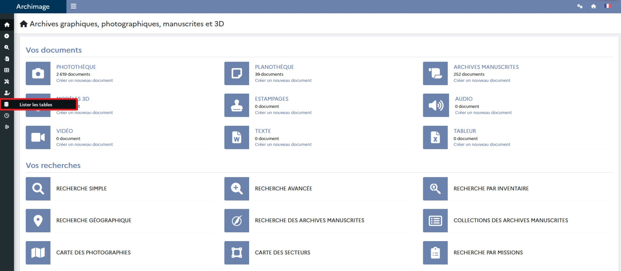Open the ESTAMPAGES link

[x=272, y=99]
